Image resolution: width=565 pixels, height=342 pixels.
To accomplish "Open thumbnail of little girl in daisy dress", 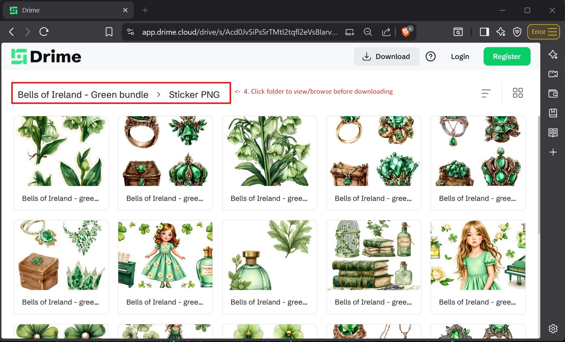I will coord(165,255).
